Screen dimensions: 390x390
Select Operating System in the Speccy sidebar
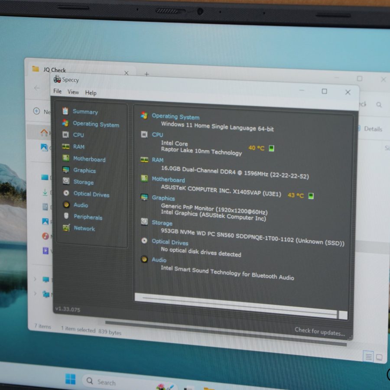[96, 124]
